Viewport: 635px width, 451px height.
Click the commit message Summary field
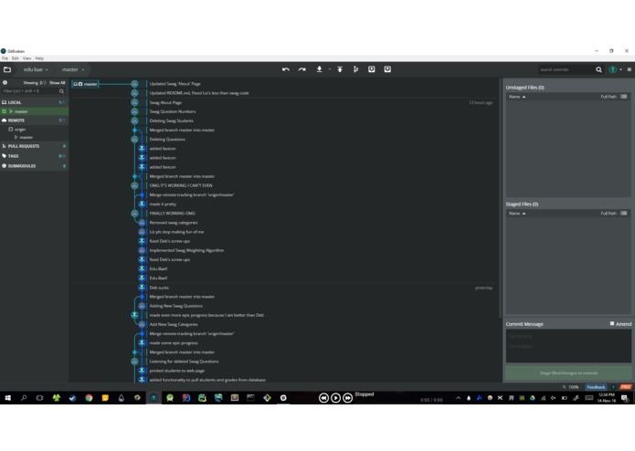click(x=568, y=337)
